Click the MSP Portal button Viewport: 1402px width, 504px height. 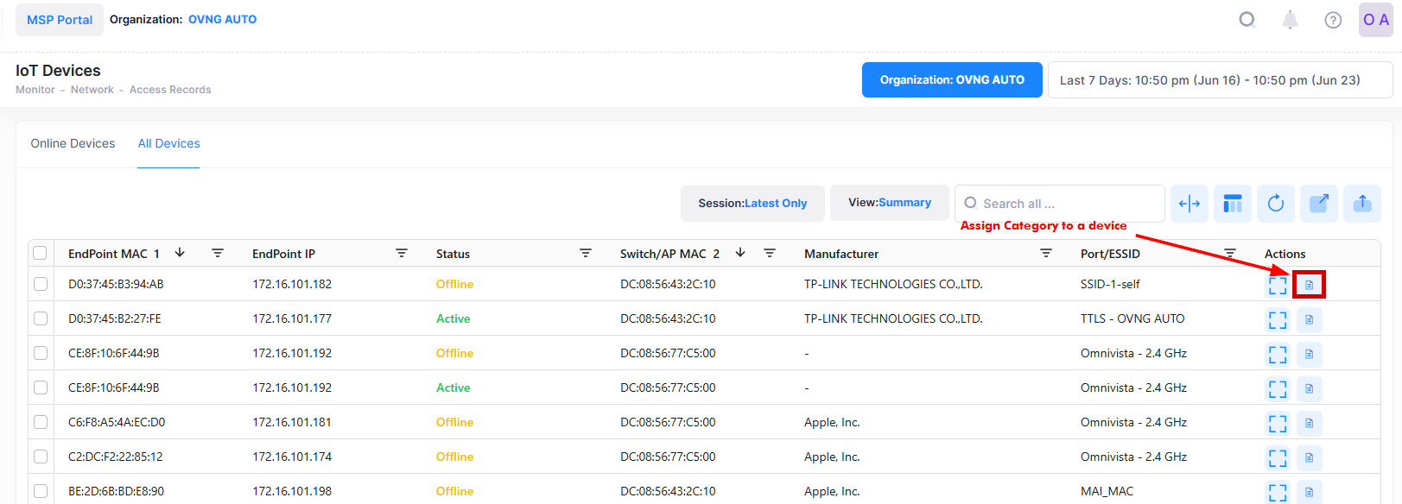pos(60,20)
